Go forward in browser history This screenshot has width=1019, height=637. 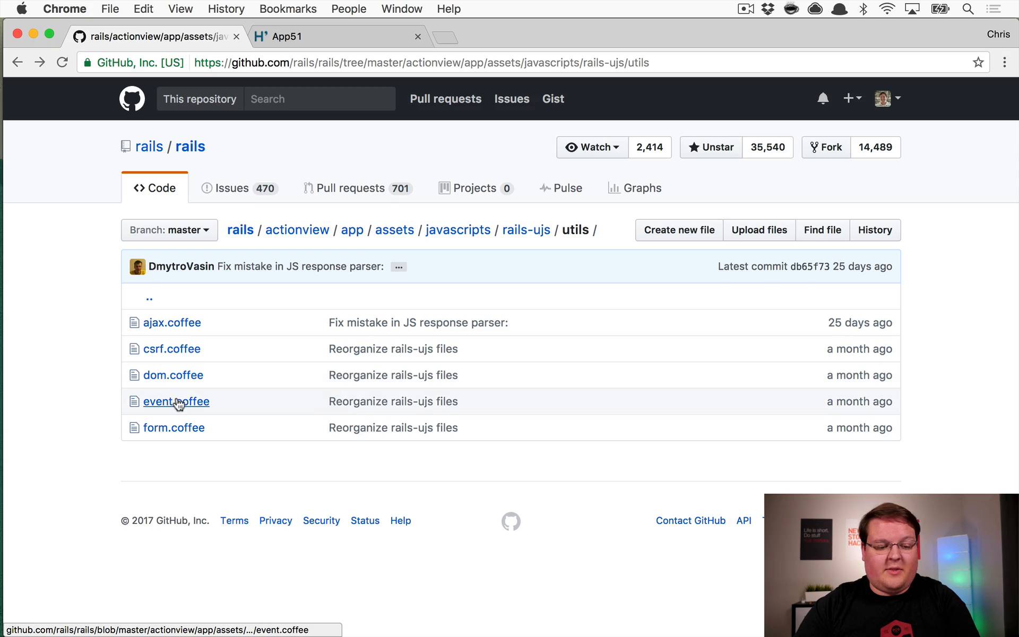[x=40, y=63]
